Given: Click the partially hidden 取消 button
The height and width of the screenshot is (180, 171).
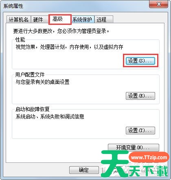Looking at the screenshot, I should click(117, 170).
